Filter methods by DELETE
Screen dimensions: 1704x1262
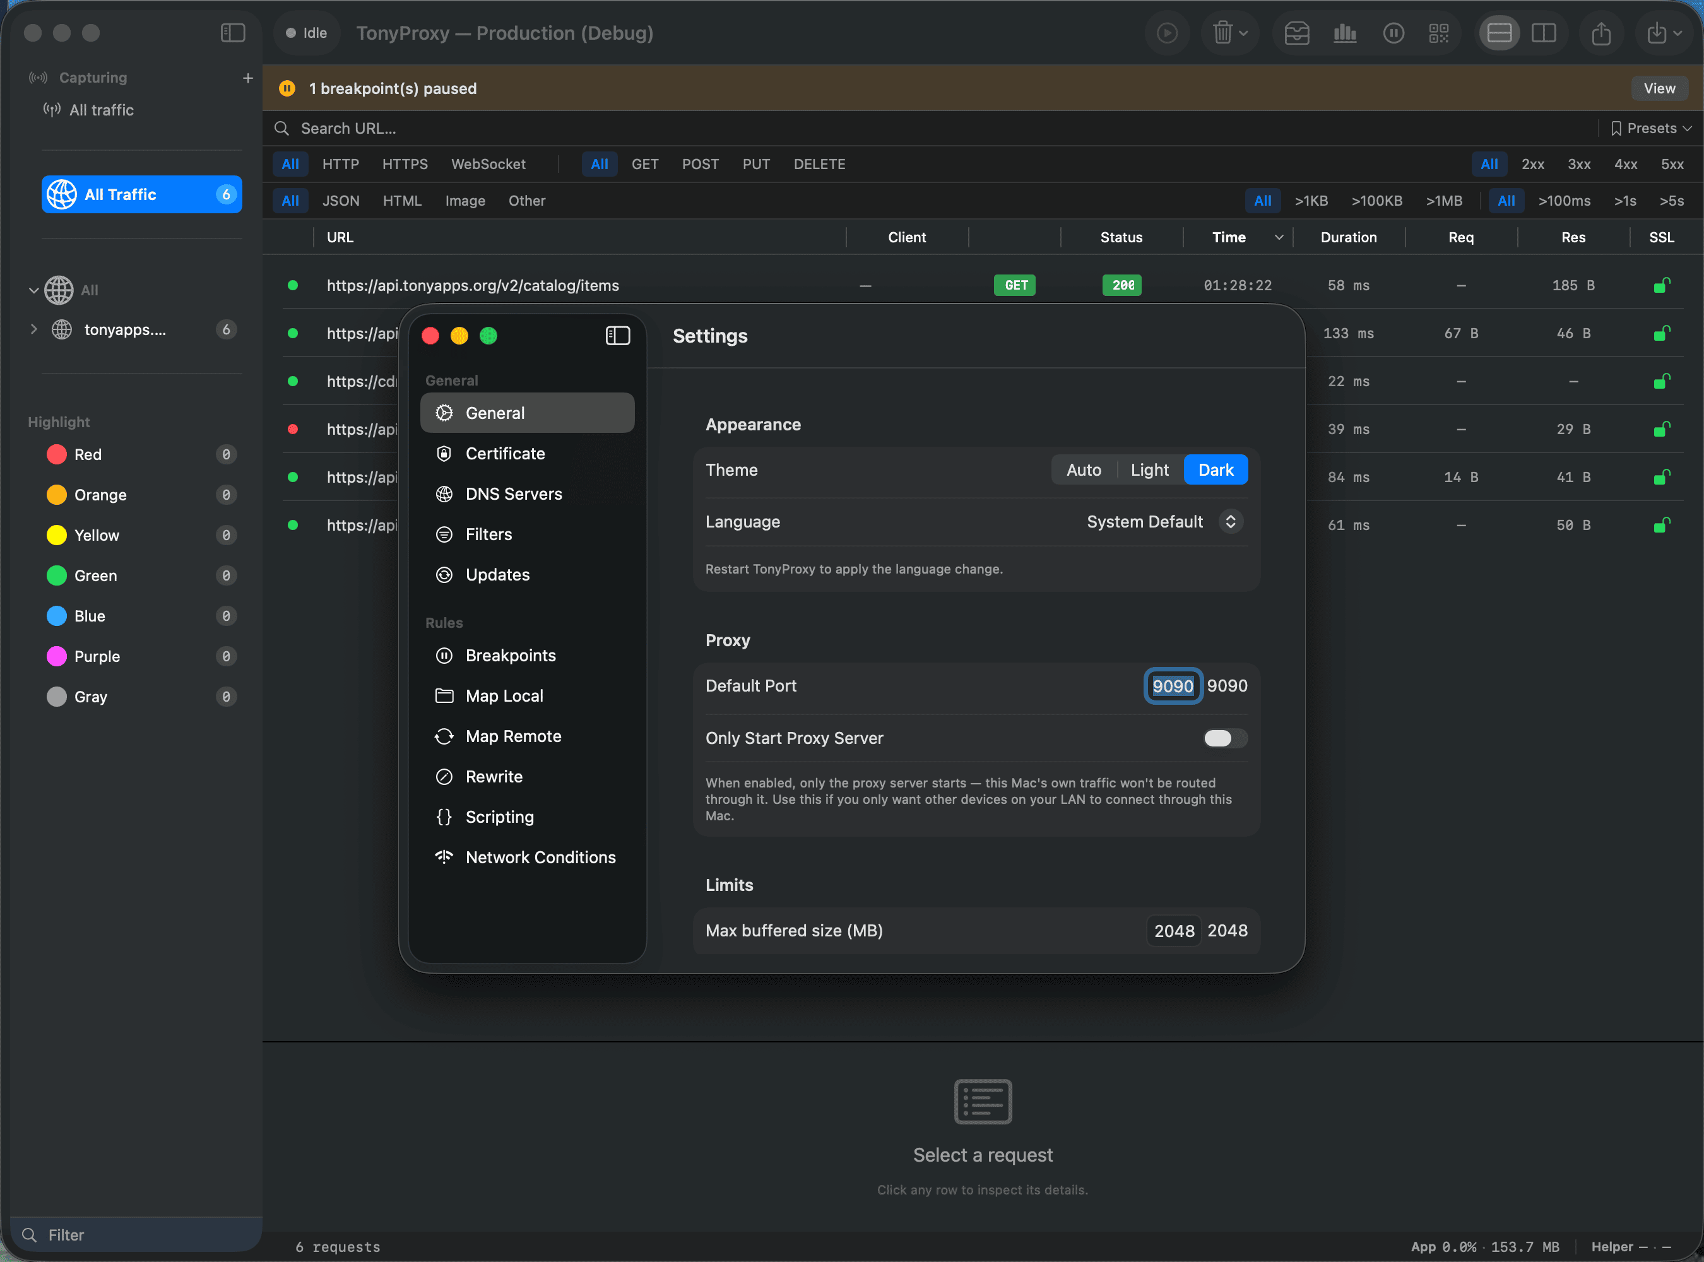pyautogui.click(x=819, y=164)
